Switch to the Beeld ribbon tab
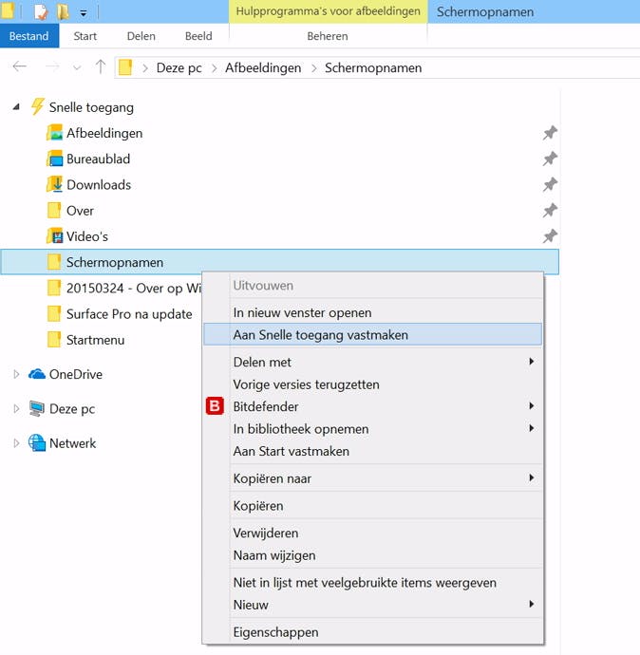Viewport: 640px width, 655px height. click(198, 36)
